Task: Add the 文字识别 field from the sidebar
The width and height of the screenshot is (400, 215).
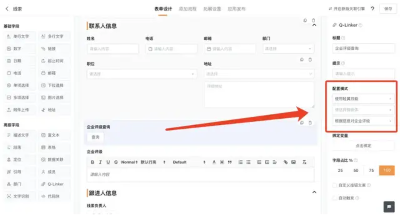Action: [18, 196]
